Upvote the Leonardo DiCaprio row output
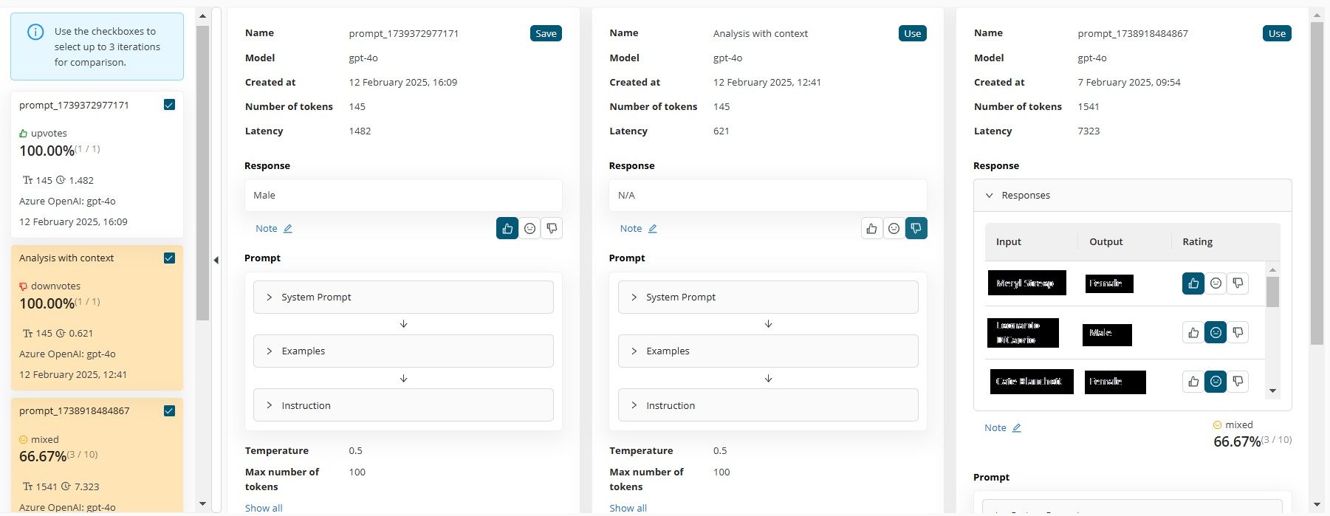This screenshot has height=516, width=1330. click(x=1193, y=333)
